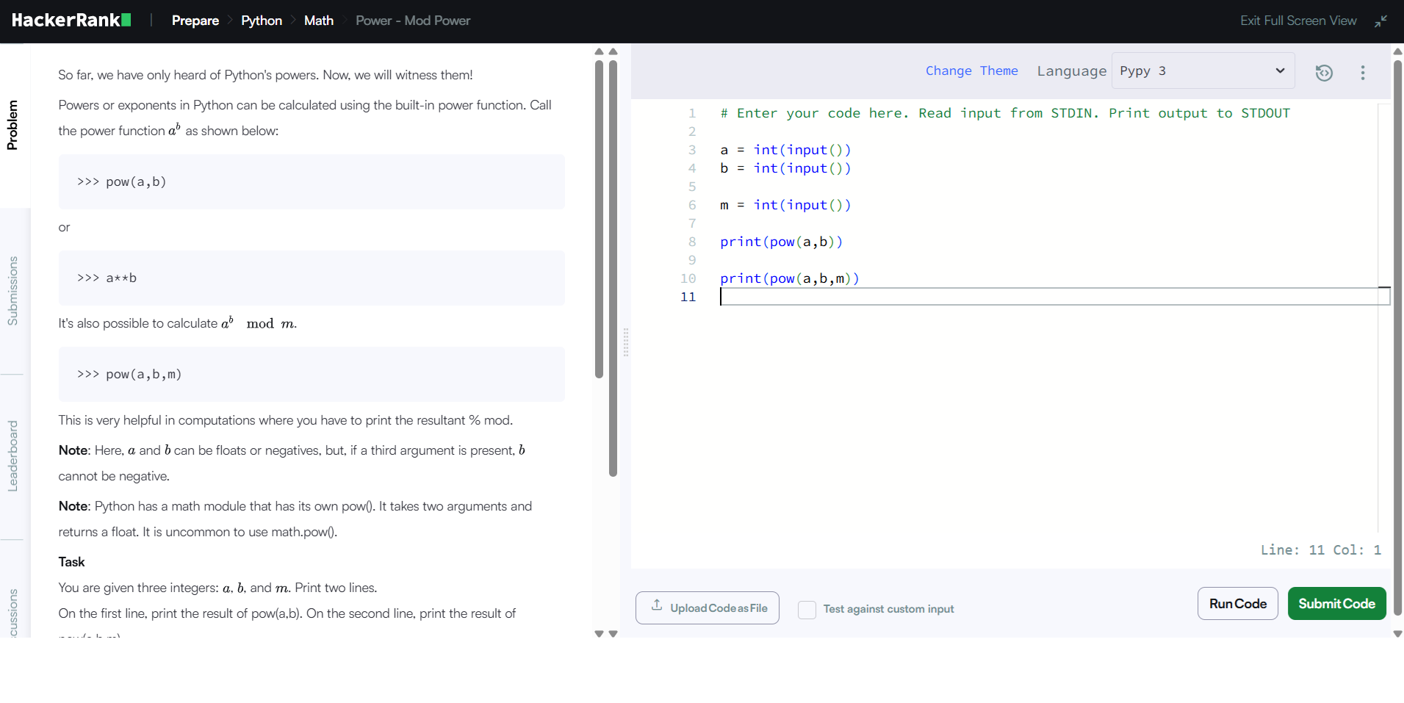Open the Leaderboard tab
Screen dimensions: 1404x703
(12, 455)
